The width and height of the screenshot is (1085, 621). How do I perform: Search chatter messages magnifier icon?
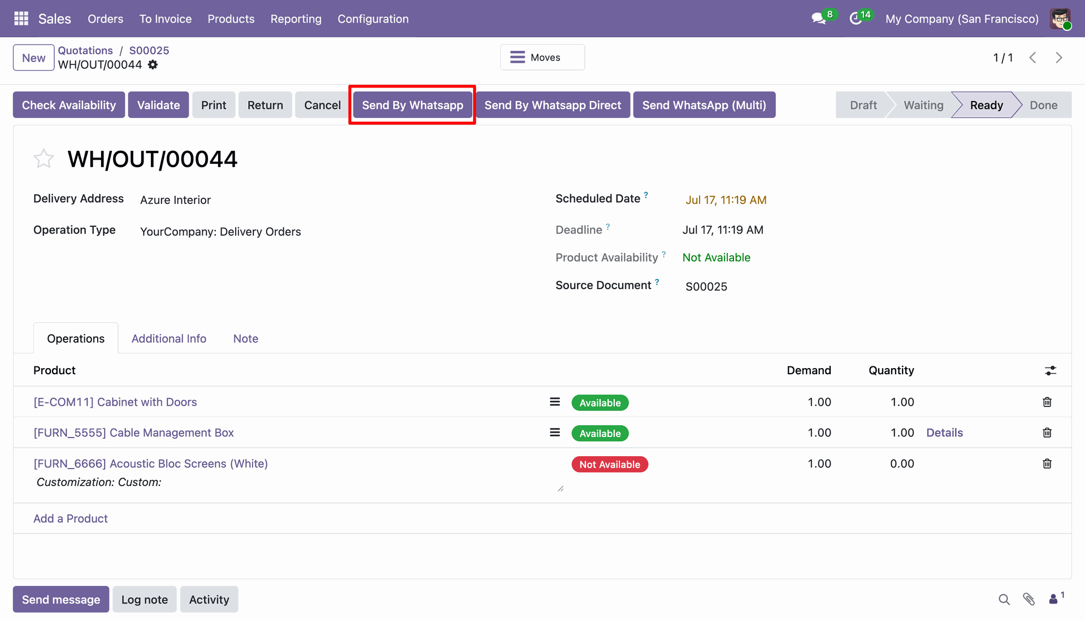click(1004, 600)
